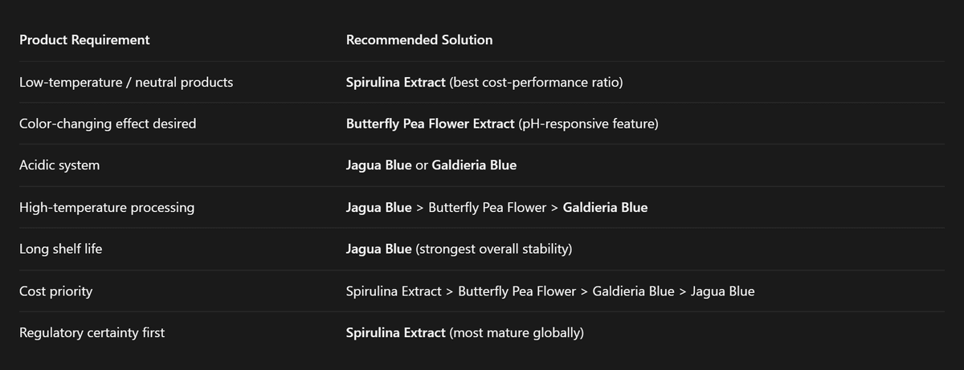Click Spirulina Extract most mature globally text
This screenshot has width=964, height=370.
pyautogui.click(x=465, y=332)
